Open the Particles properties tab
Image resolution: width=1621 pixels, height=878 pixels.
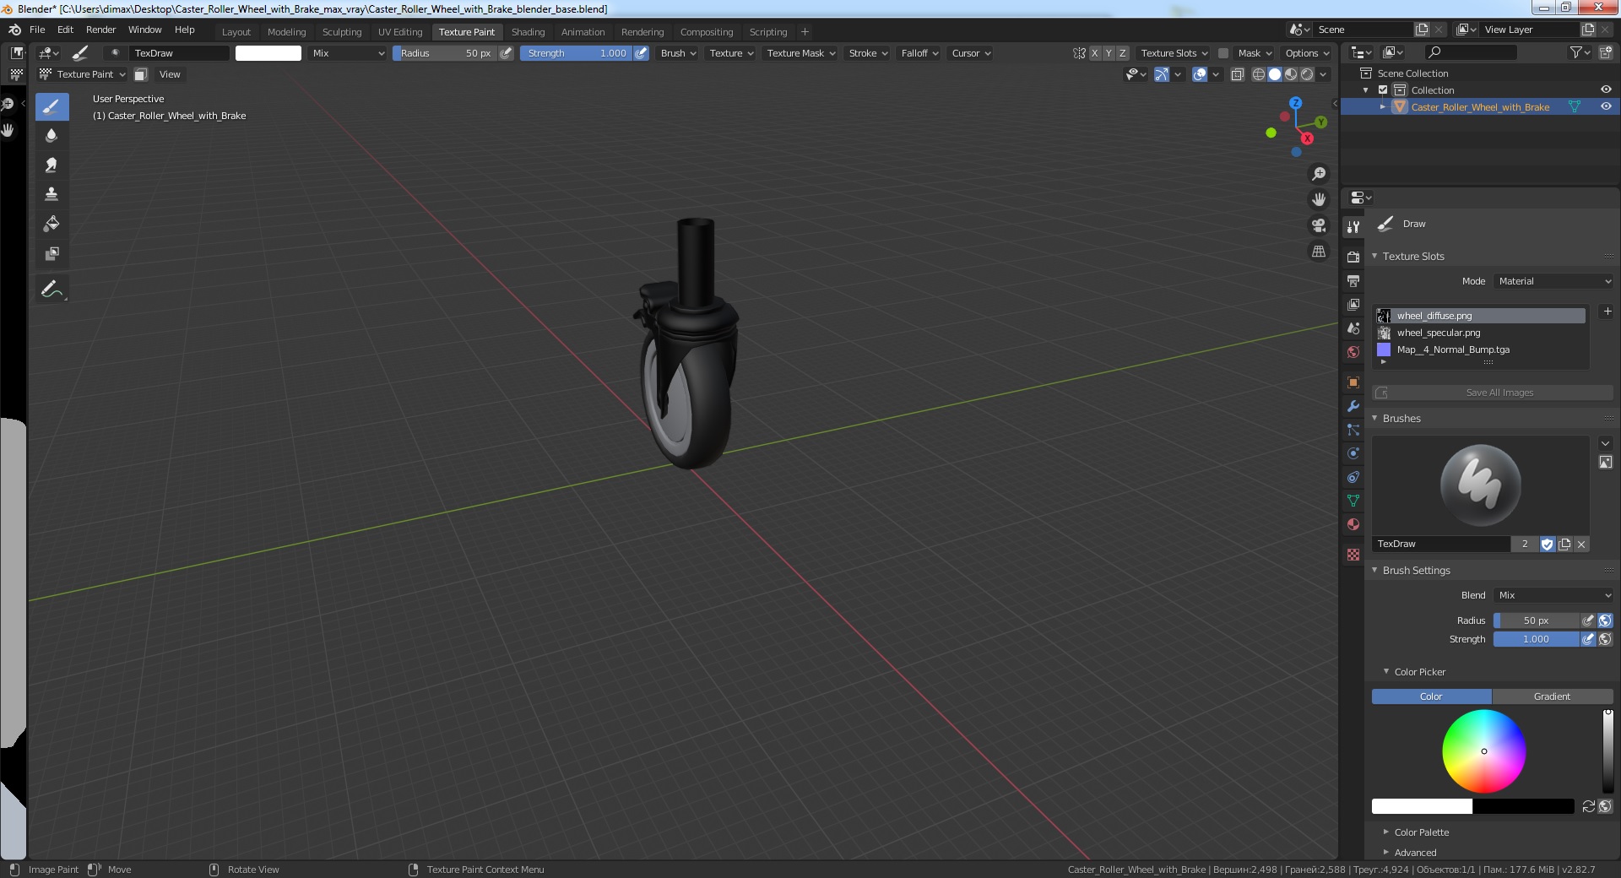tap(1353, 430)
